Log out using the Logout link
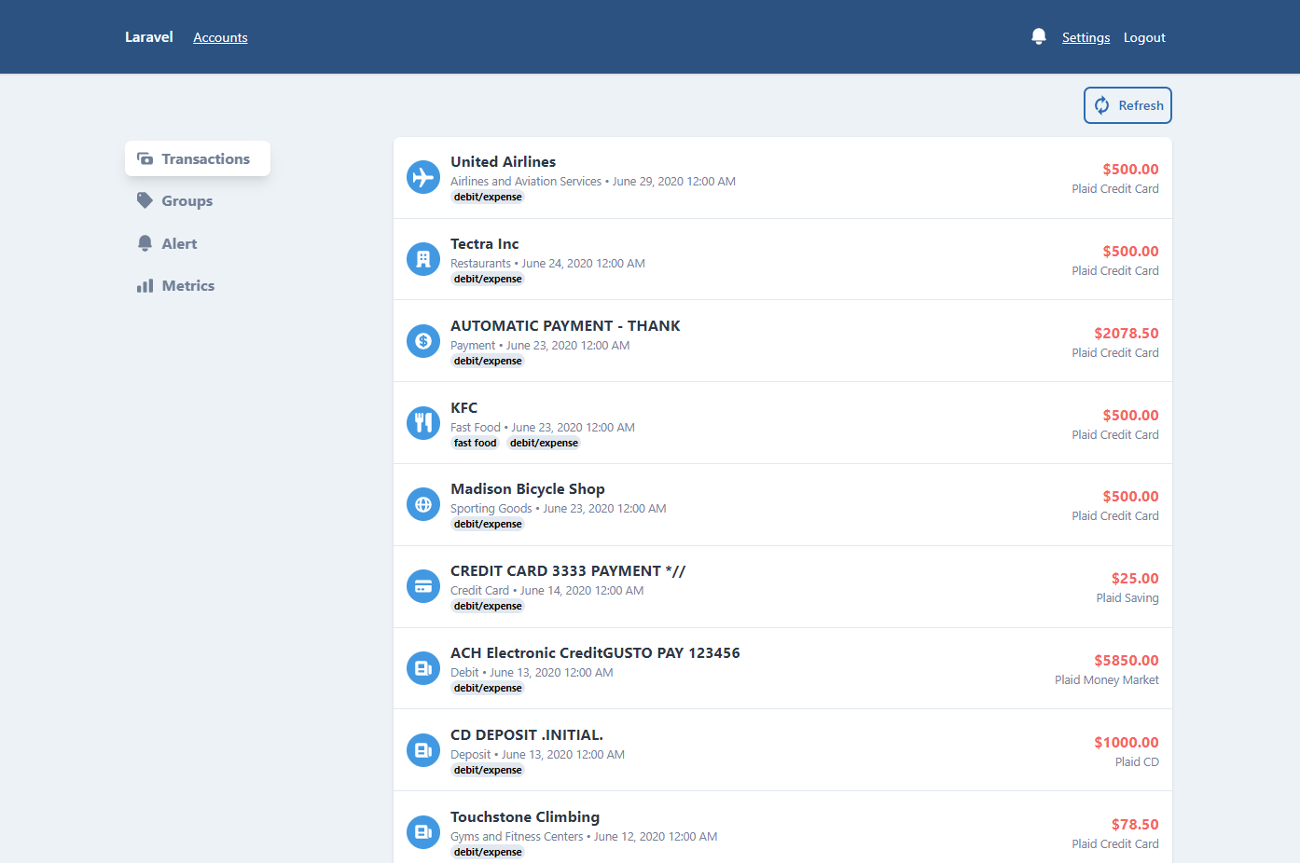The height and width of the screenshot is (863, 1300). tap(1144, 37)
